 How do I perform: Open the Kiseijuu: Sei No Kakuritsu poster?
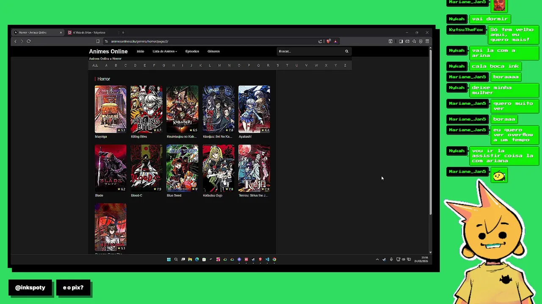218,109
